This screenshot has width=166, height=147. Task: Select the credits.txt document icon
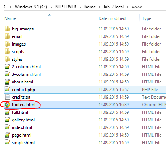tap(8, 97)
